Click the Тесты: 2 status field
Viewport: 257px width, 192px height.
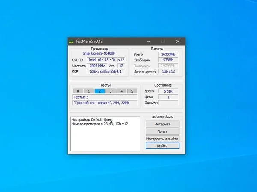105,97
